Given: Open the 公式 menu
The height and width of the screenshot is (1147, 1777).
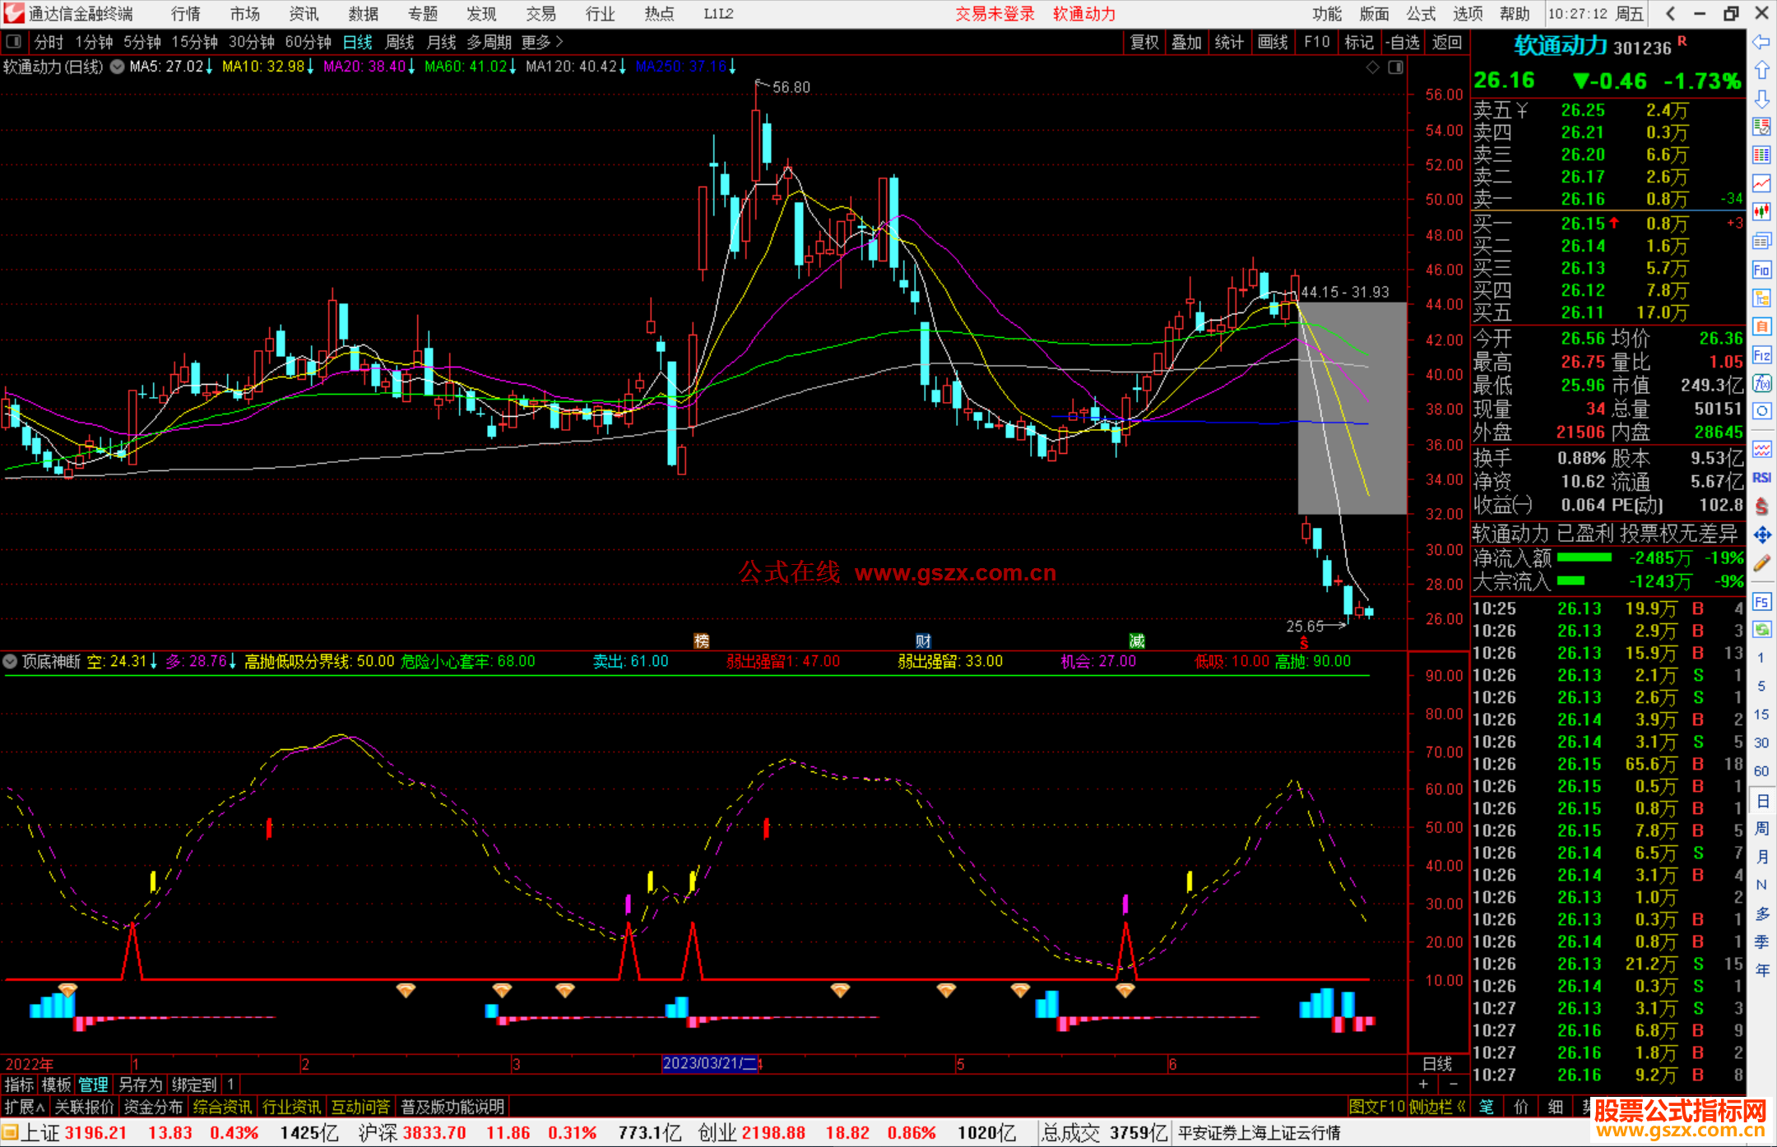Looking at the screenshot, I should pos(1421,14).
